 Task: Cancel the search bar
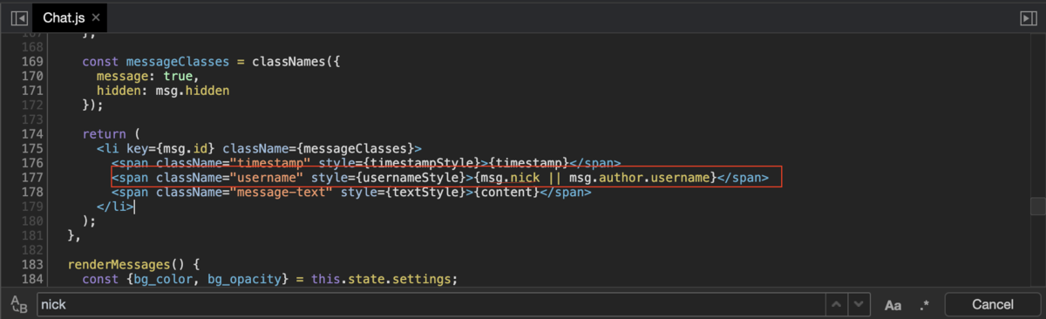(x=993, y=304)
